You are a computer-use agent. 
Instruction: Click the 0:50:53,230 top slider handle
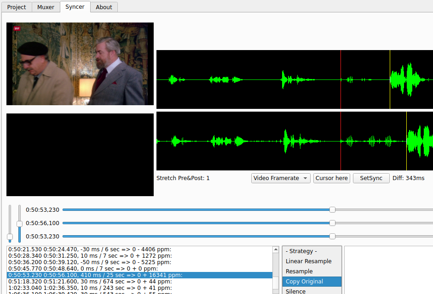click(x=333, y=210)
